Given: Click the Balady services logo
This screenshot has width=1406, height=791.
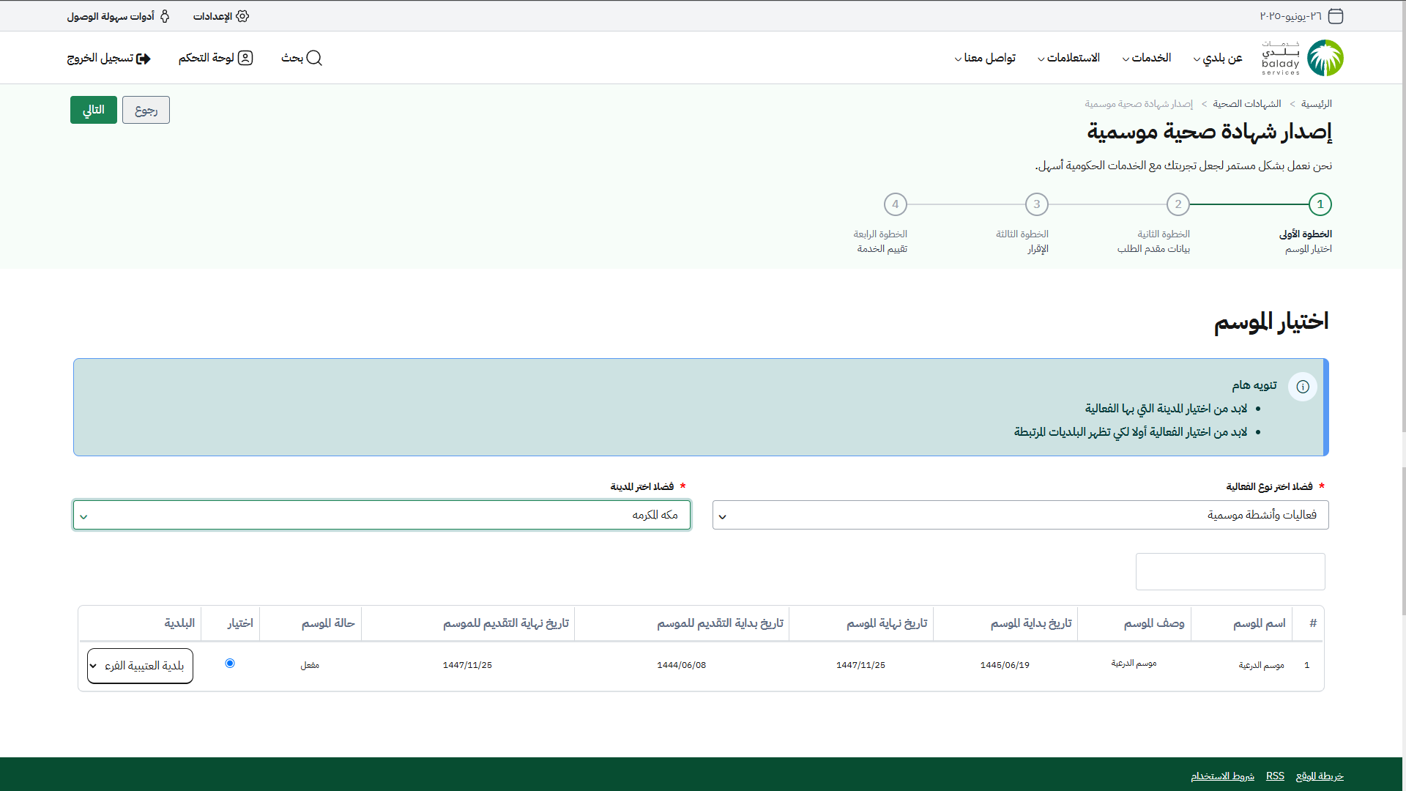Looking at the screenshot, I should point(1303,58).
